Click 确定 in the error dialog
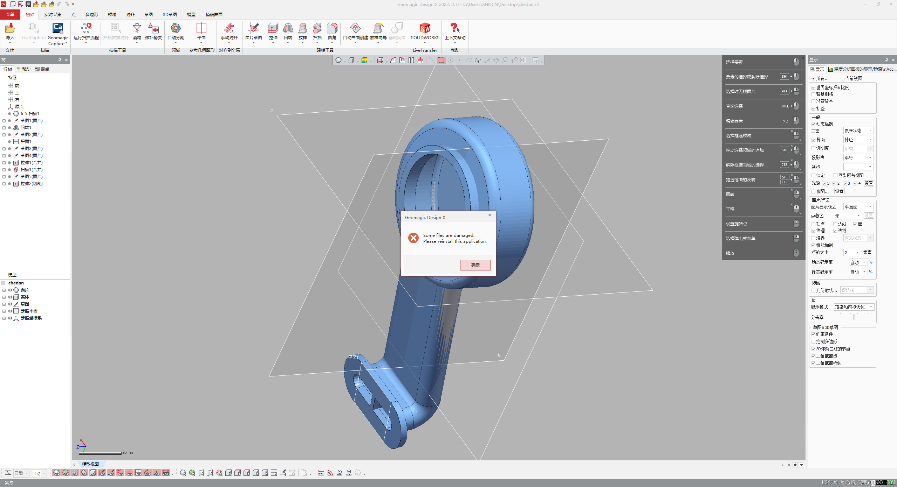Image resolution: width=897 pixels, height=487 pixels. [475, 265]
